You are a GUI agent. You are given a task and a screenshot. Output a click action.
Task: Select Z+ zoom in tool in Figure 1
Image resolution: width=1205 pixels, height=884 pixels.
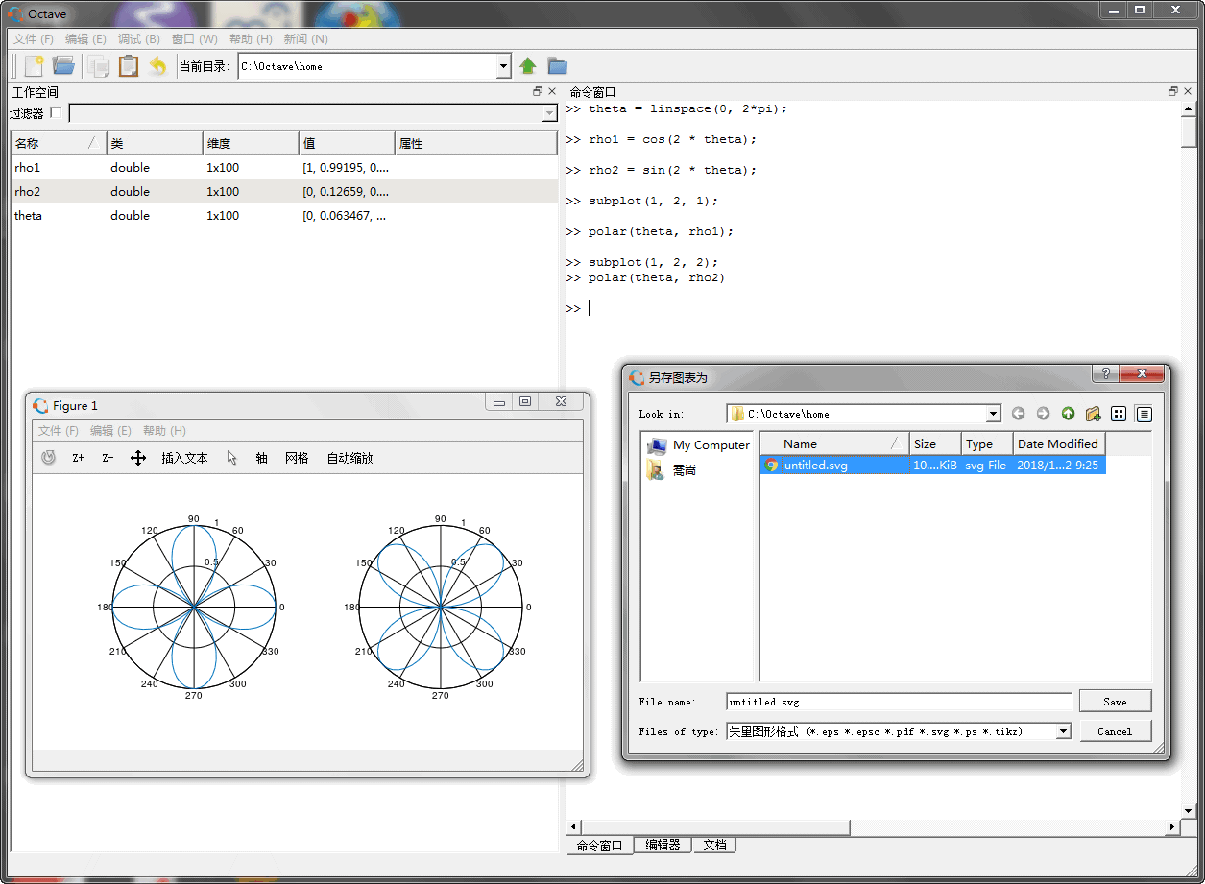(x=79, y=458)
